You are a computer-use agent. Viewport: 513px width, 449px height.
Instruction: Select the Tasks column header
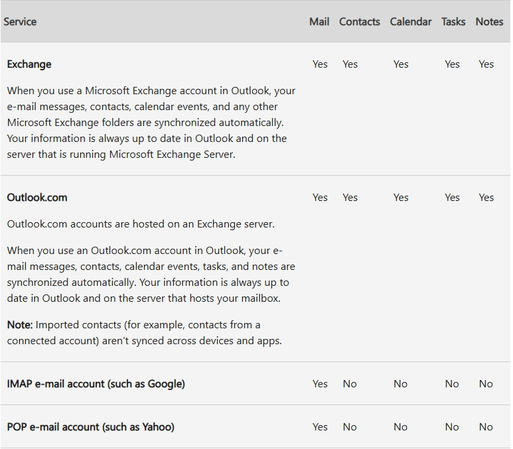(453, 22)
